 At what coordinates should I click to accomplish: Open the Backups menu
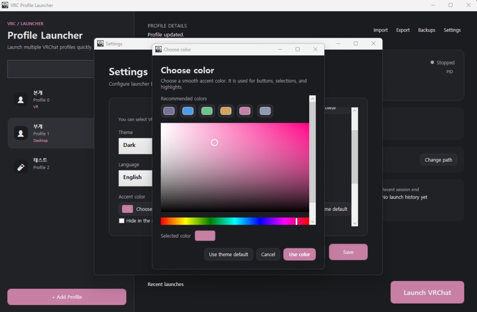coord(427,30)
